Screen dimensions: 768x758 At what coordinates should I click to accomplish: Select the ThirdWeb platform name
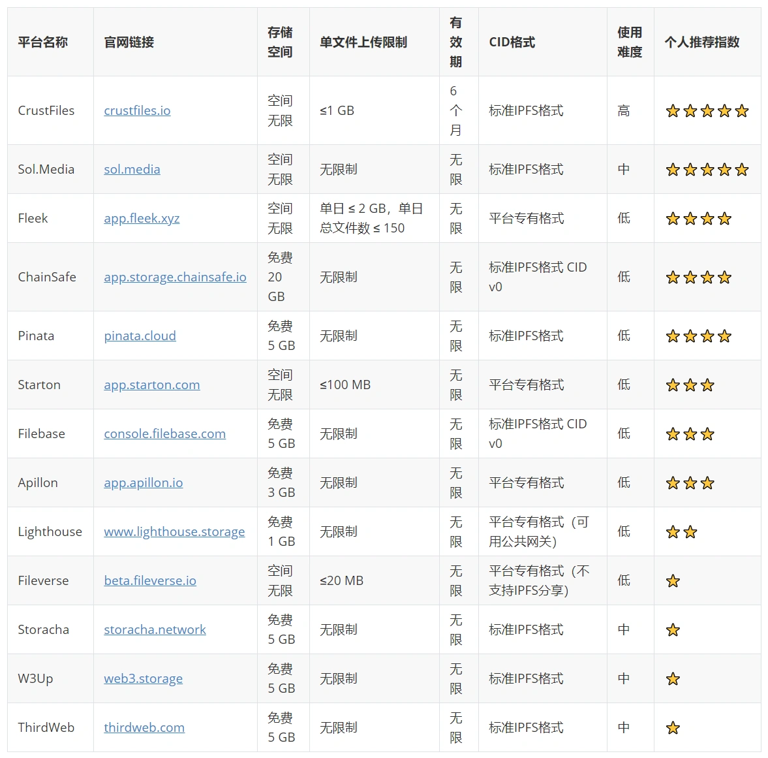coord(46,728)
